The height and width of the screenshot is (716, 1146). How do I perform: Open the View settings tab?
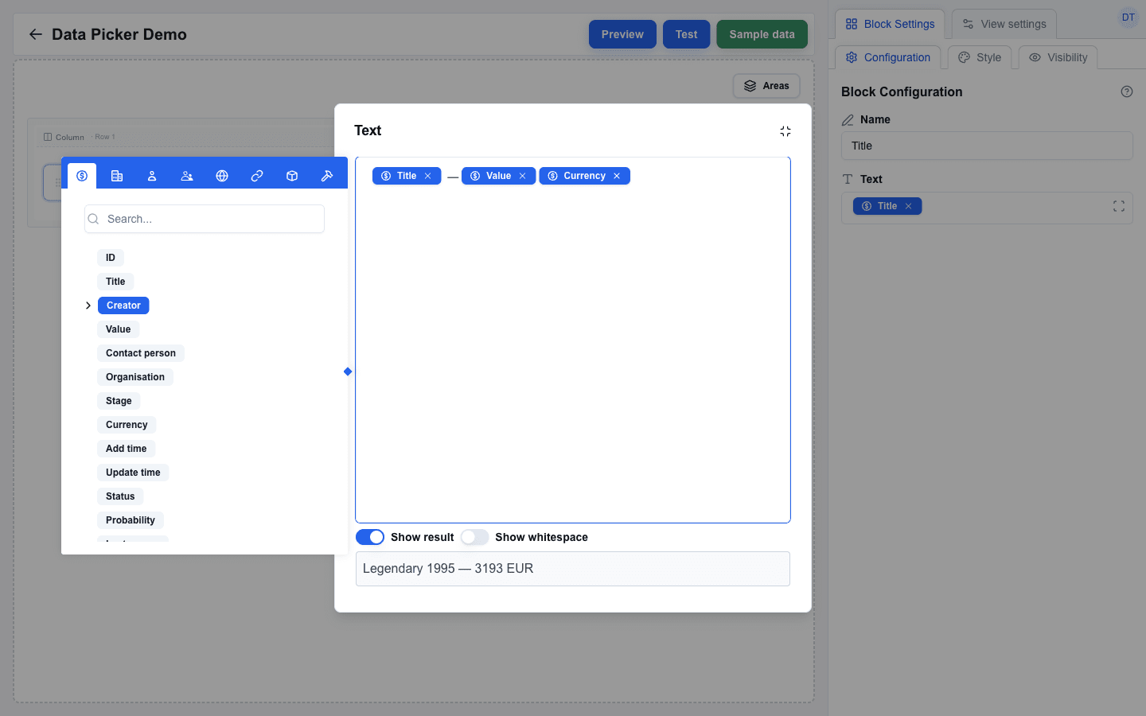click(1004, 24)
